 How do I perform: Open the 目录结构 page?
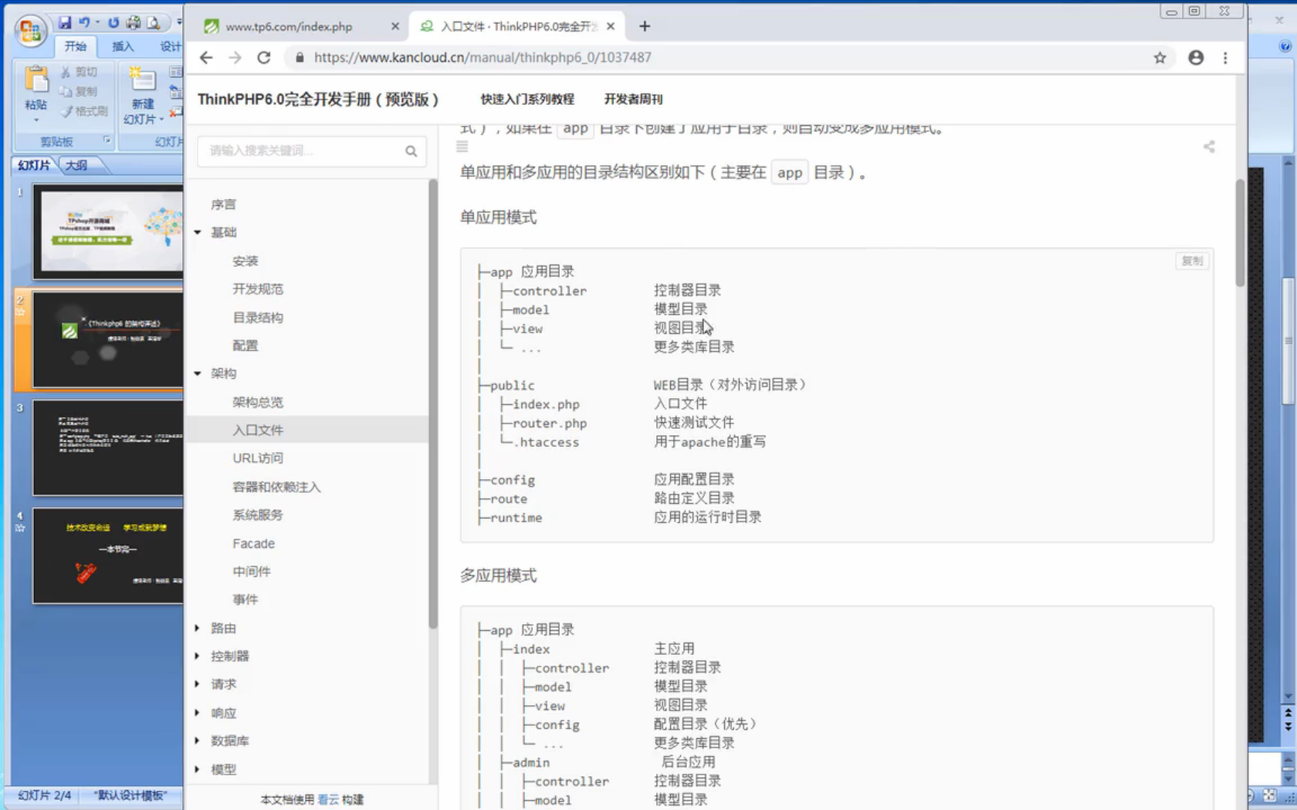258,317
